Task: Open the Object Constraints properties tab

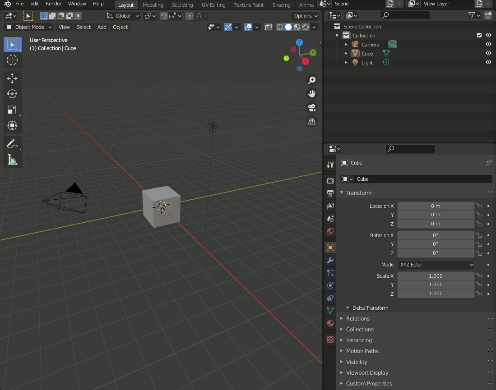Action: [x=330, y=298]
